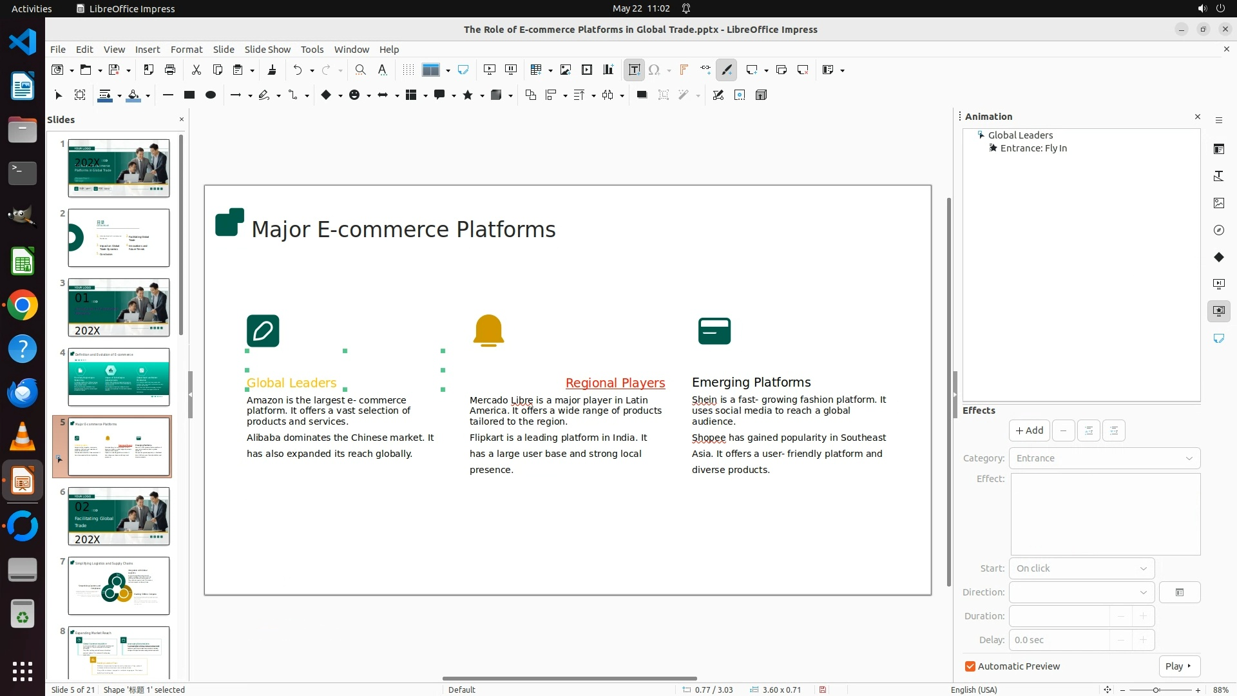Select slide 7 thumbnail in Slides panel

(119, 586)
